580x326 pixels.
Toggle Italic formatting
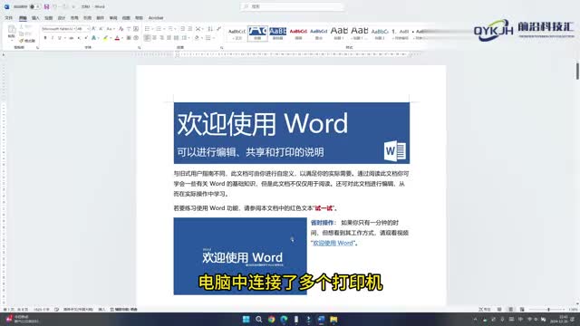click(x=53, y=38)
